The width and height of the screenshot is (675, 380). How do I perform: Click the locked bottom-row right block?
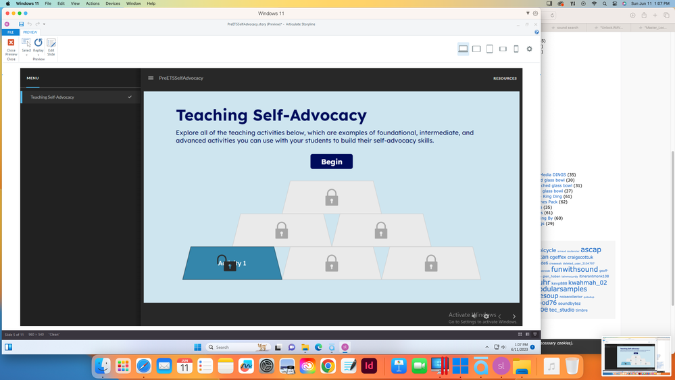click(x=431, y=263)
